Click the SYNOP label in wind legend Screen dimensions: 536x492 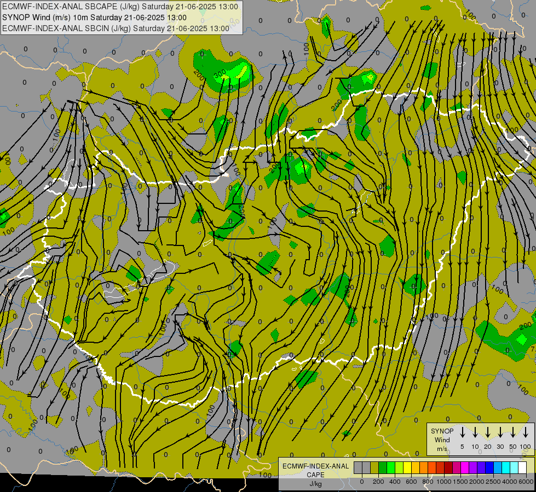click(x=442, y=431)
